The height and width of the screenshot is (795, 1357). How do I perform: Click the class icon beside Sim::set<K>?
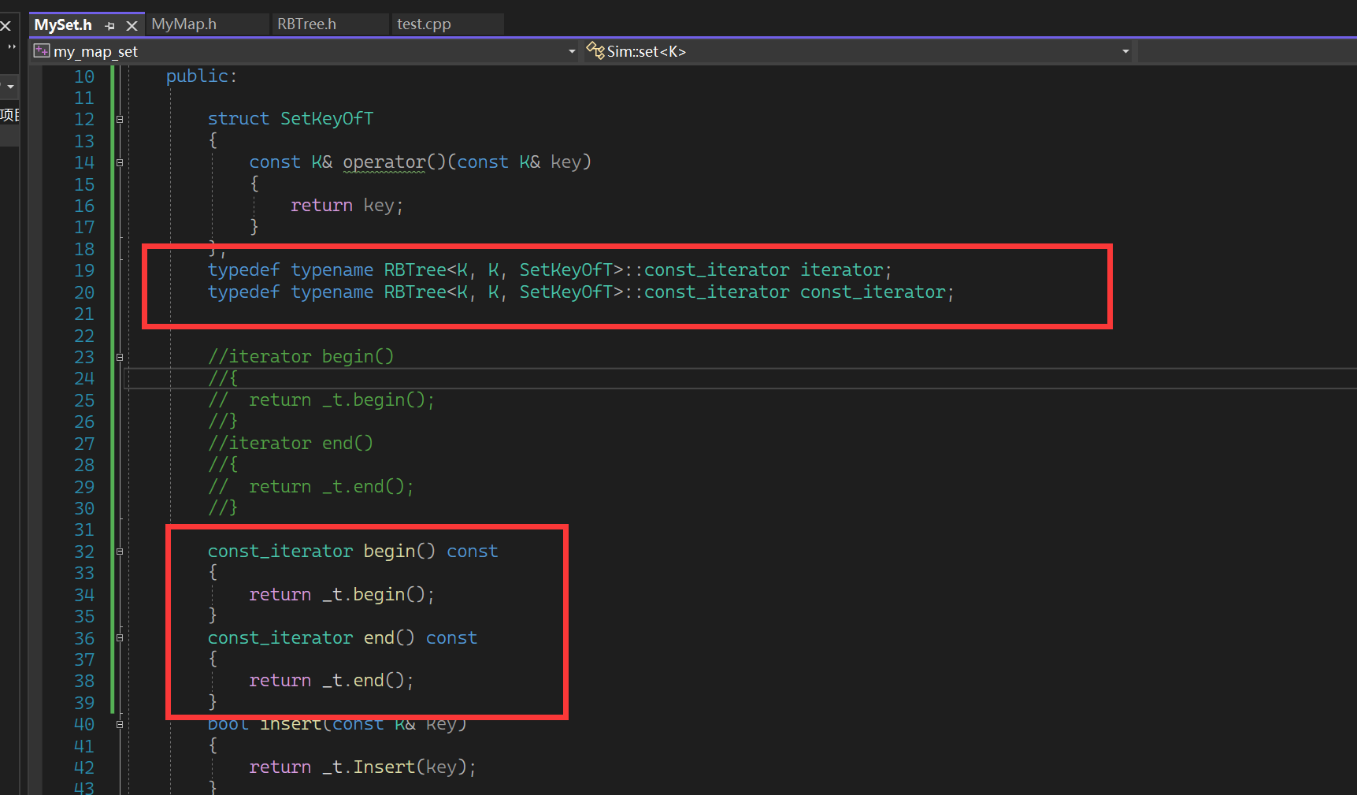(595, 51)
